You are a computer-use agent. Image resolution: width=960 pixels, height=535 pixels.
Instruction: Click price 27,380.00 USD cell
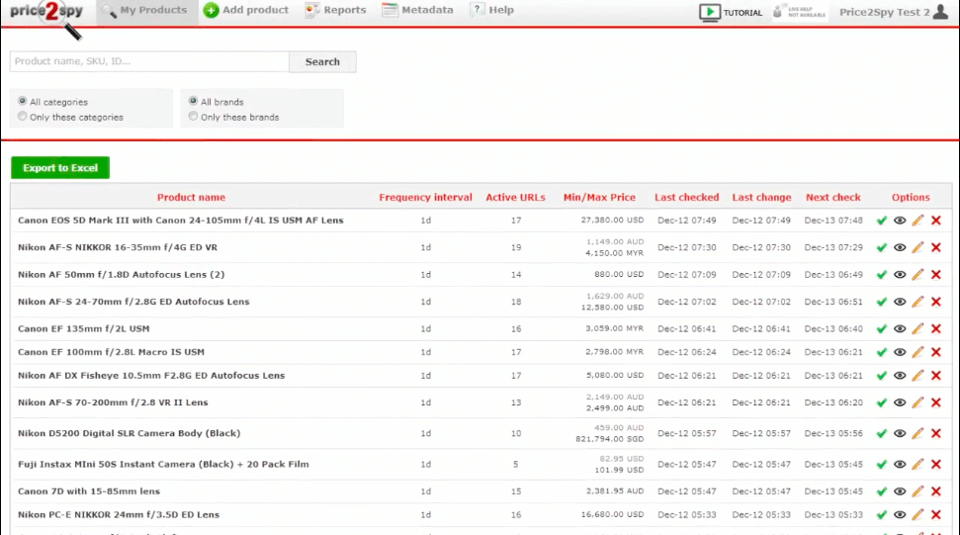(x=612, y=220)
